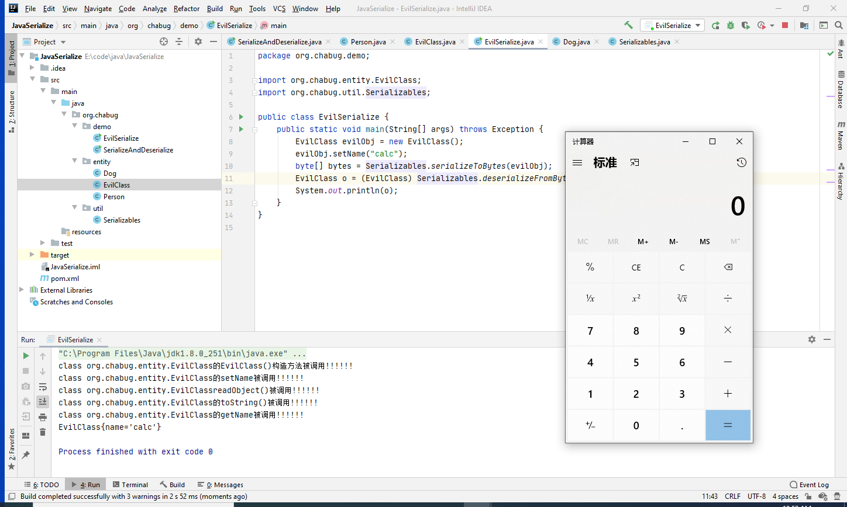Click gutter run arrow beside main method
The width and height of the screenshot is (847, 507).
tap(241, 129)
